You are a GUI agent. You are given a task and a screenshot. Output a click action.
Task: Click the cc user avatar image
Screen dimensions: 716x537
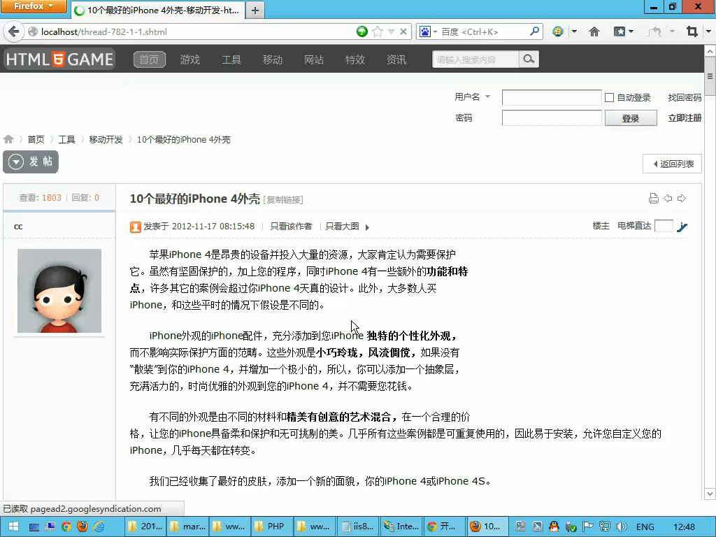pyautogui.click(x=59, y=291)
